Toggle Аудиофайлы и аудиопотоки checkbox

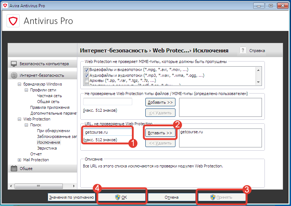(x=86, y=75)
